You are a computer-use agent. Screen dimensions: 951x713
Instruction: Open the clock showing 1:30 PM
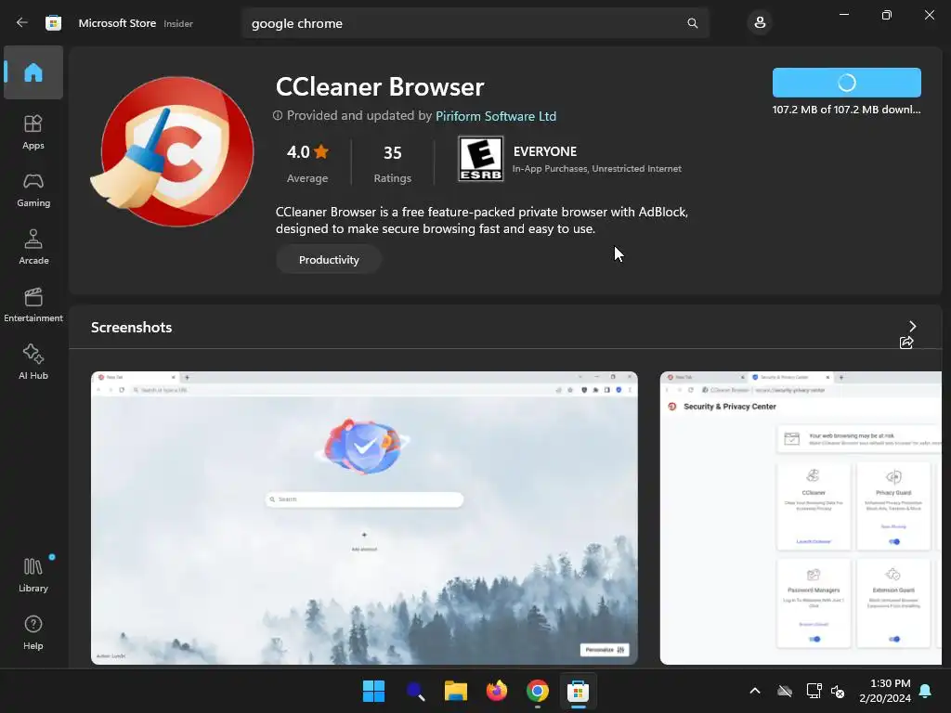(885, 691)
